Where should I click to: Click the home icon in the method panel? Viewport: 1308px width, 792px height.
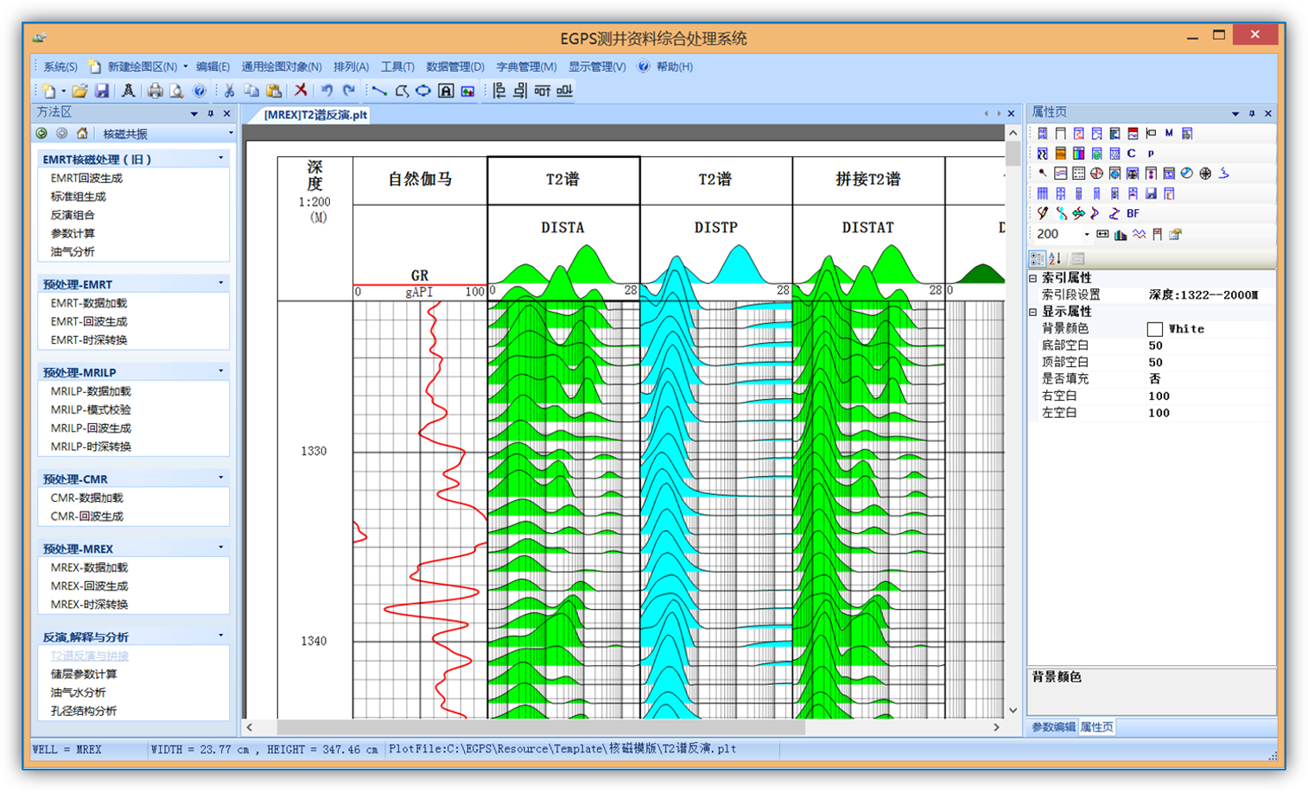coord(82,134)
